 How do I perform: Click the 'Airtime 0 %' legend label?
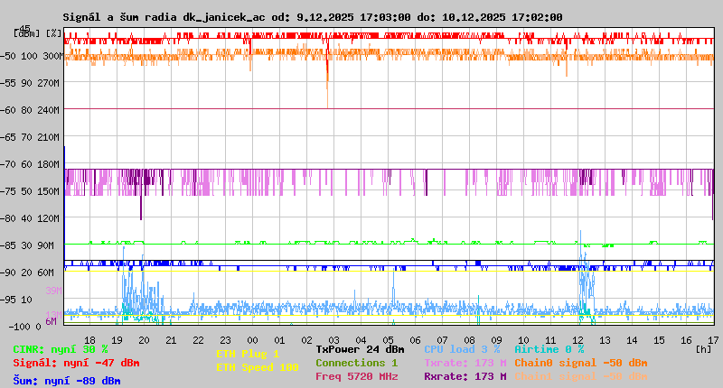pos(549,350)
